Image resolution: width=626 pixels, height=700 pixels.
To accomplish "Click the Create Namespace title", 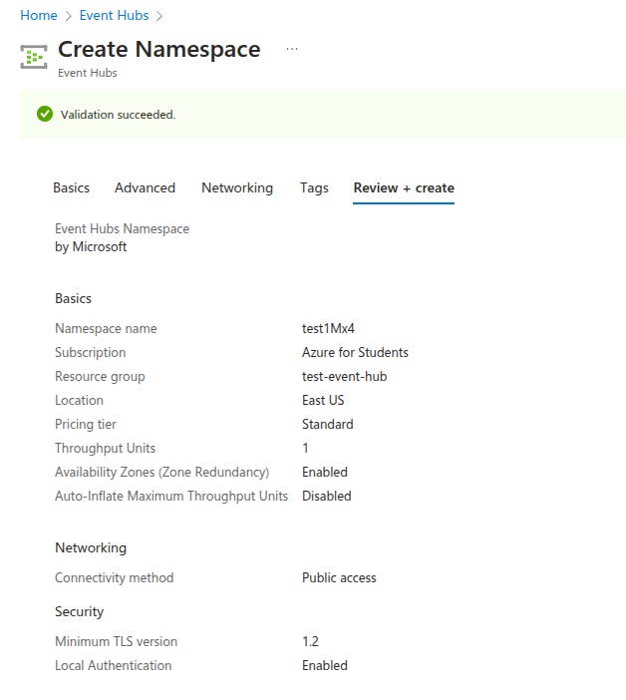I will pos(159,49).
